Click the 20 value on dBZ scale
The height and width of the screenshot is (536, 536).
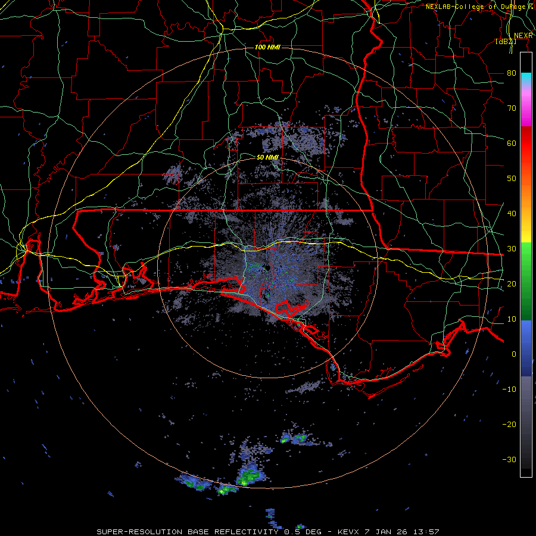point(512,283)
